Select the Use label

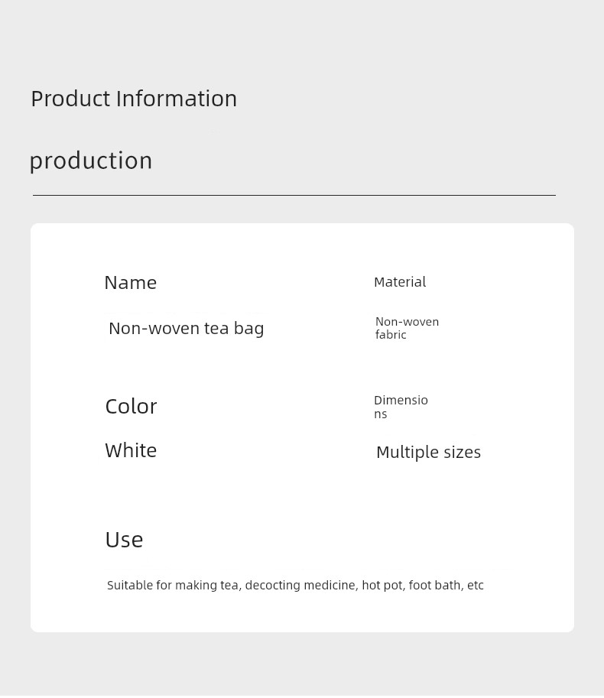(124, 540)
